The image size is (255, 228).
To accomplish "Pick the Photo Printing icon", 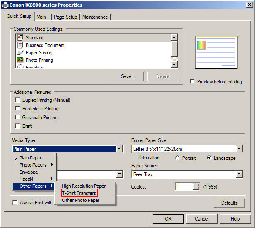I will coord(20,60).
